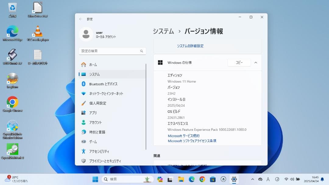Click the Settings back arrow
The width and height of the screenshot is (329, 185).
point(80,19)
